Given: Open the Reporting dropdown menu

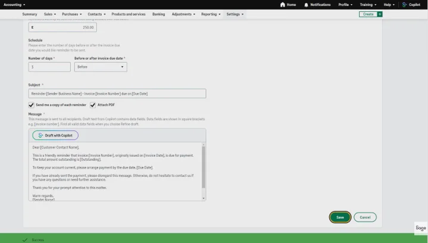Looking at the screenshot, I should click(x=211, y=14).
